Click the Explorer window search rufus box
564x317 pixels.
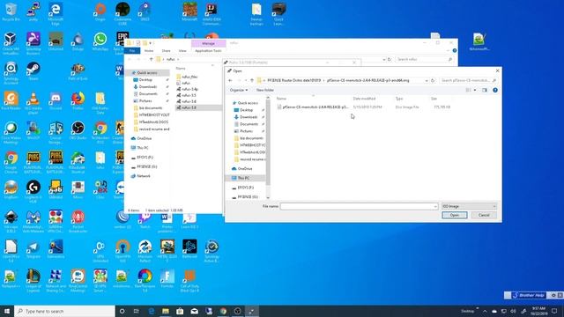(x=424, y=59)
